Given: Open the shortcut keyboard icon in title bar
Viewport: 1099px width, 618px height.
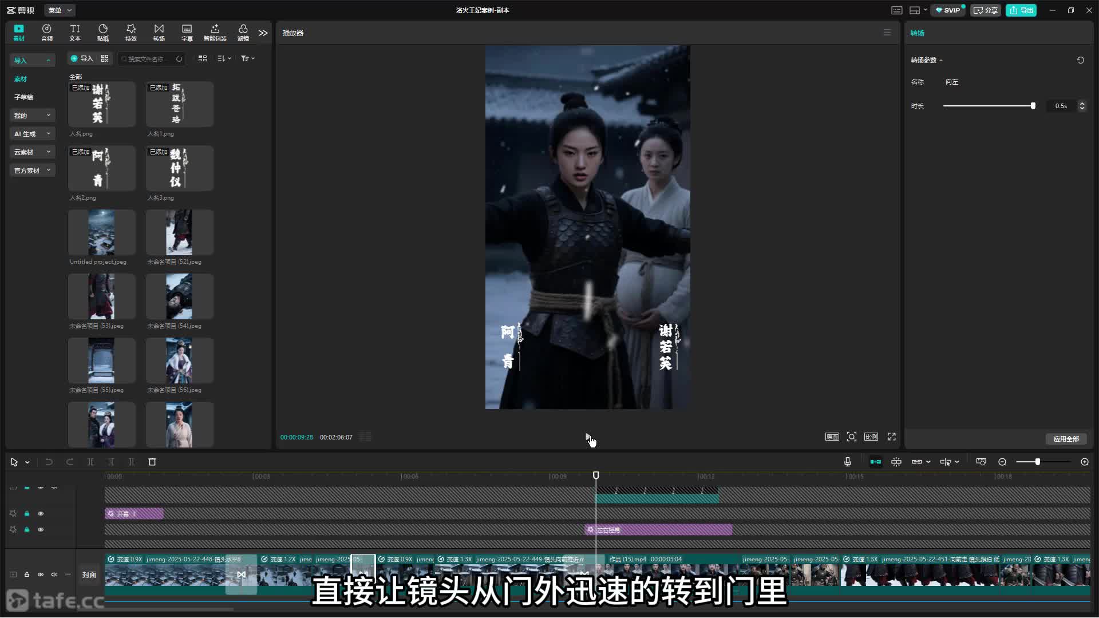Looking at the screenshot, I should click(x=897, y=10).
